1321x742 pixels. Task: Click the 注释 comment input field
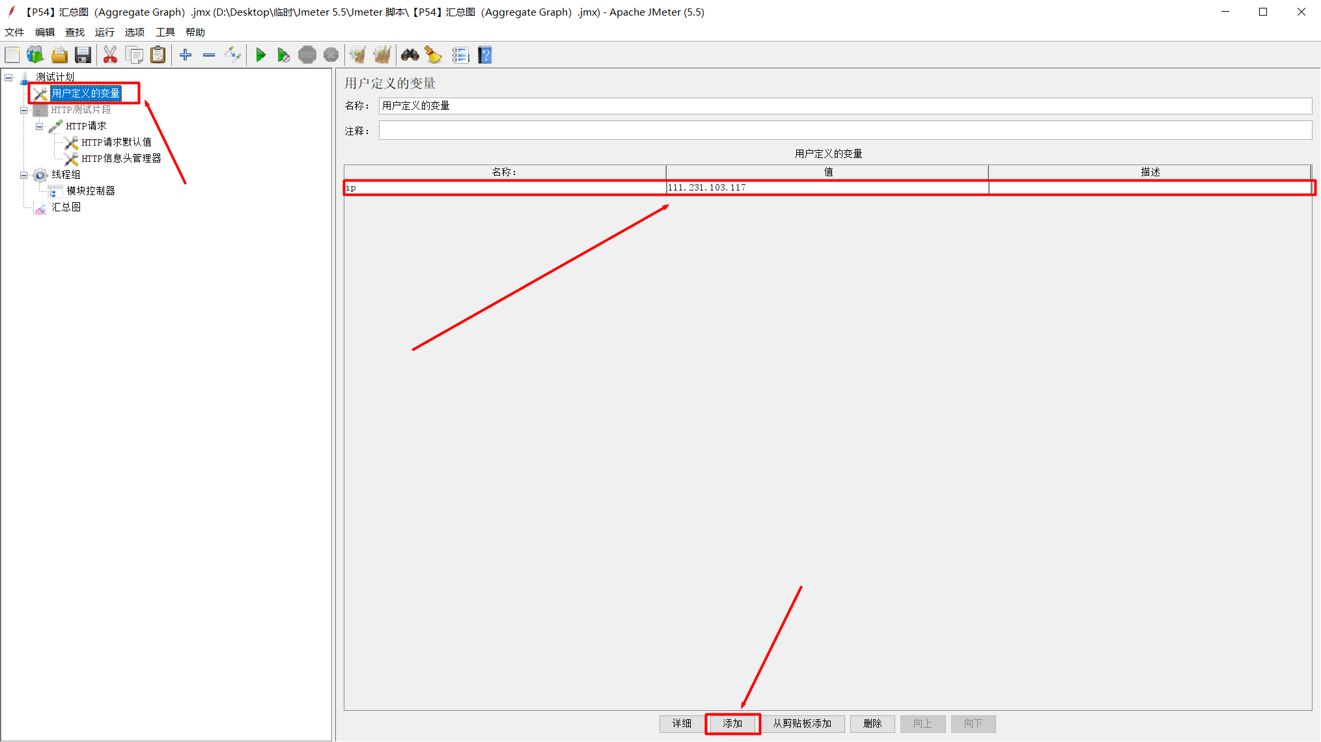(844, 131)
